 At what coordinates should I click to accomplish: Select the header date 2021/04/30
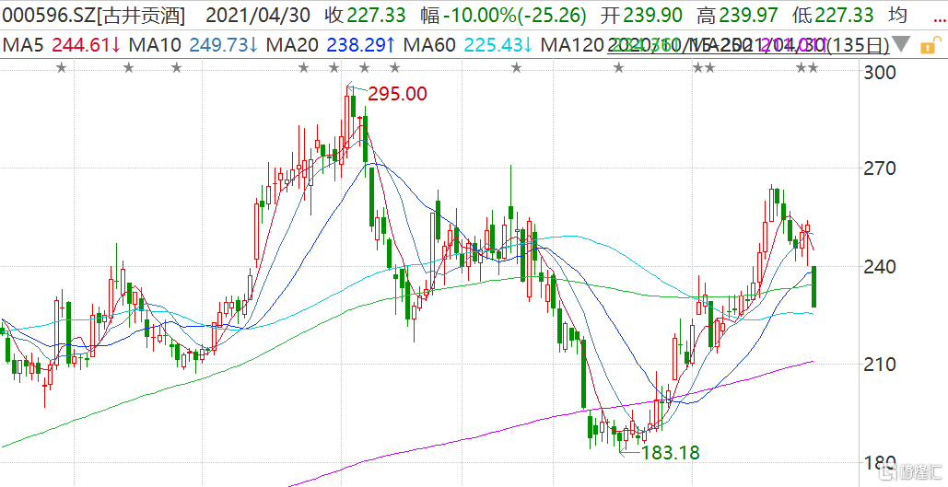[x=260, y=16]
